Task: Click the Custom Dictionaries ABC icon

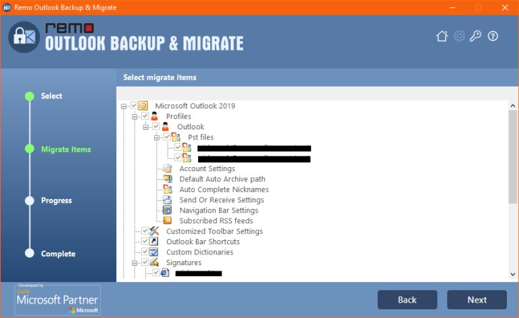Action: tap(154, 252)
